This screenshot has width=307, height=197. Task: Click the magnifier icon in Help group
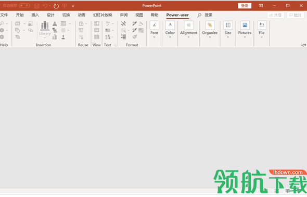pos(2,23)
